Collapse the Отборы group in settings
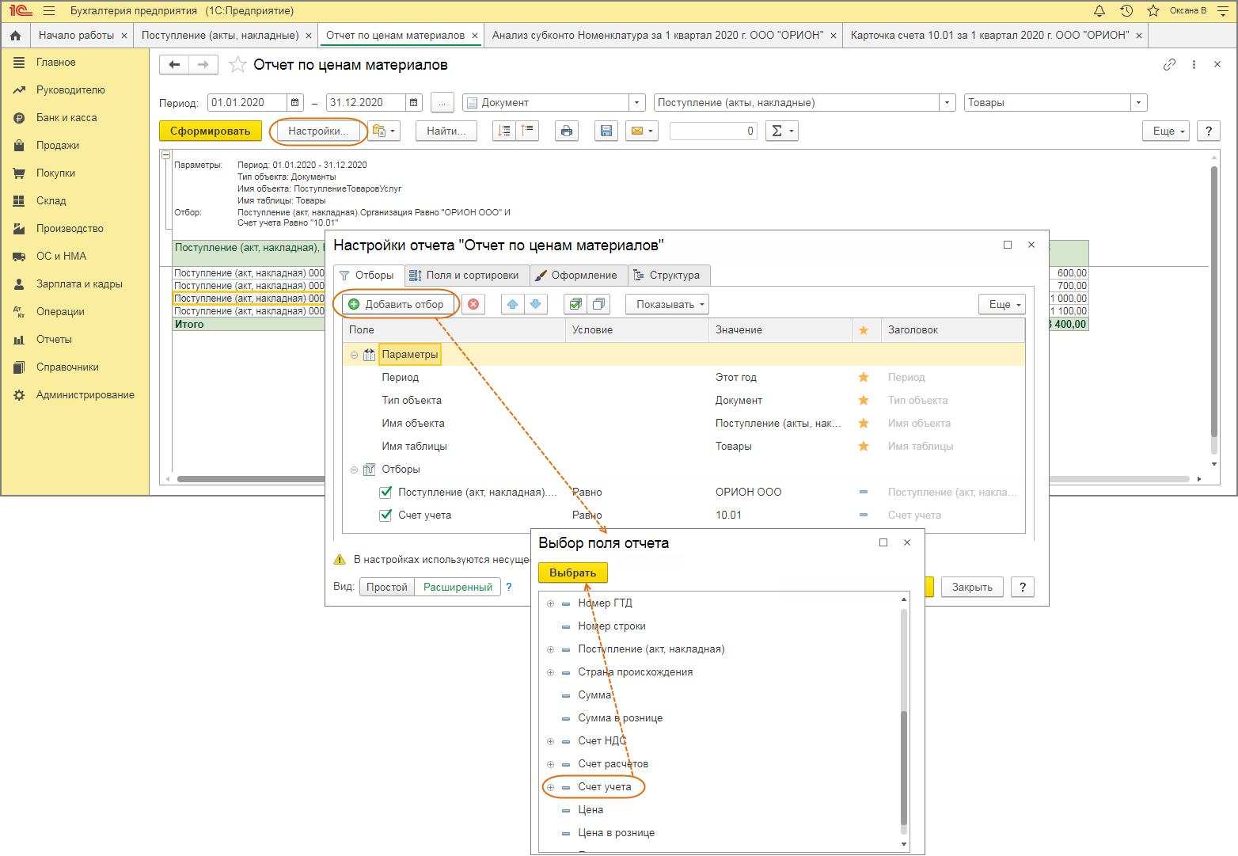Image resolution: width=1238 pixels, height=856 pixels. [354, 470]
